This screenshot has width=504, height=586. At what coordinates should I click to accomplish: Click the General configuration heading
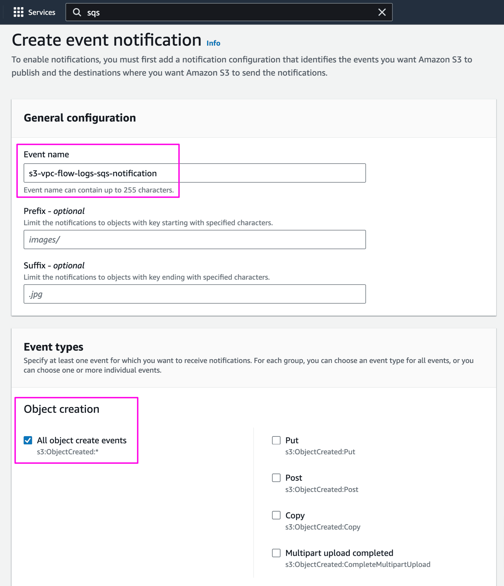click(x=80, y=118)
